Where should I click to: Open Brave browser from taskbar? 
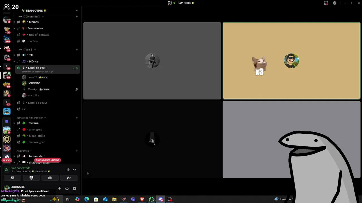(x=142, y=199)
